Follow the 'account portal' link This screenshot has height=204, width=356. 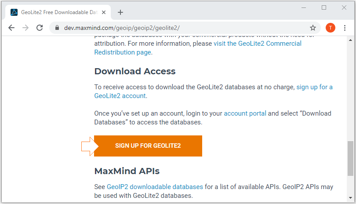(x=245, y=113)
